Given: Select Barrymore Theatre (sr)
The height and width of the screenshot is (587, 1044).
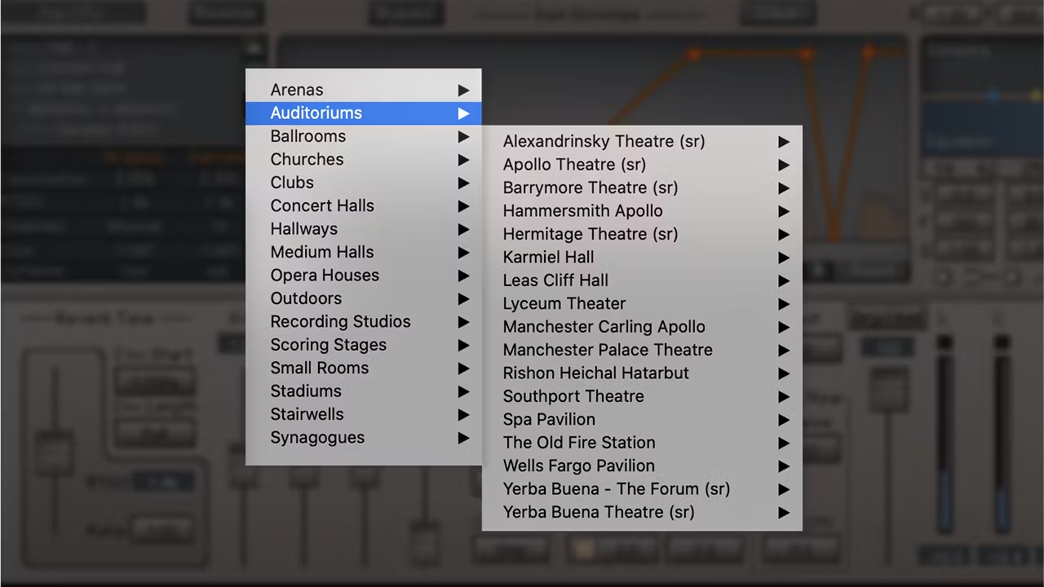Looking at the screenshot, I should 642,188.
